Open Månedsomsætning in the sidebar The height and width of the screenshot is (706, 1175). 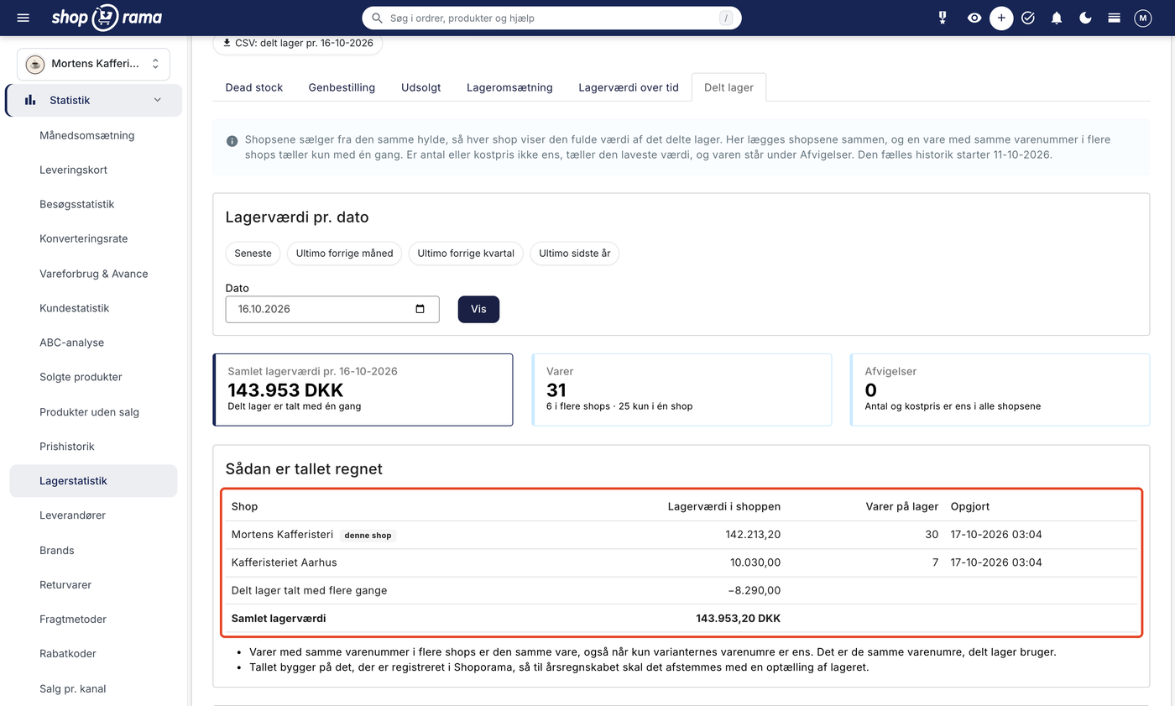(x=86, y=135)
